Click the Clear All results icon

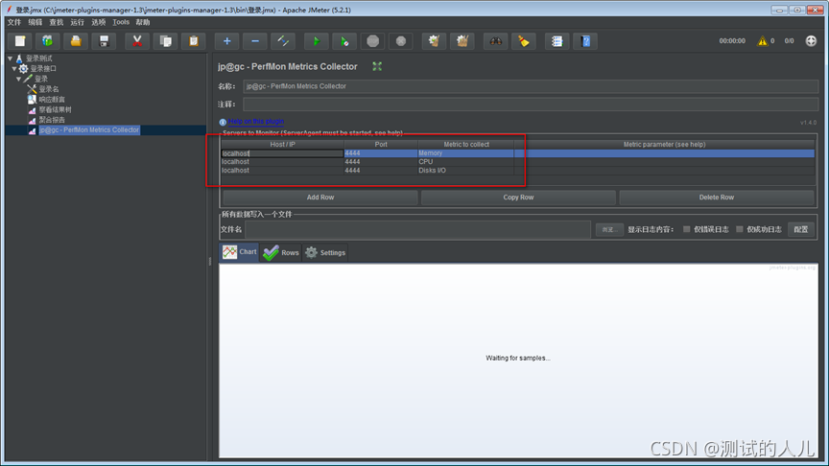tap(462, 41)
